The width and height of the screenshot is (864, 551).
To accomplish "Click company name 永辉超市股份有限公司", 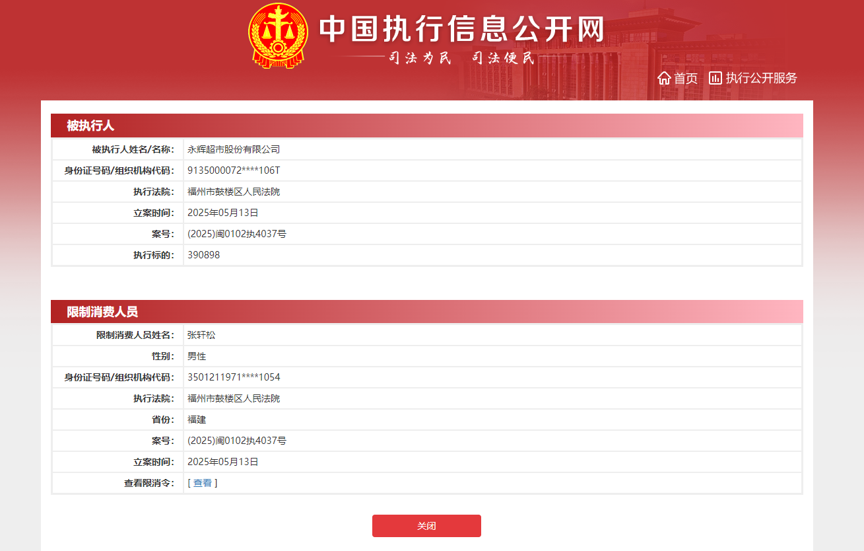I will pyautogui.click(x=234, y=149).
